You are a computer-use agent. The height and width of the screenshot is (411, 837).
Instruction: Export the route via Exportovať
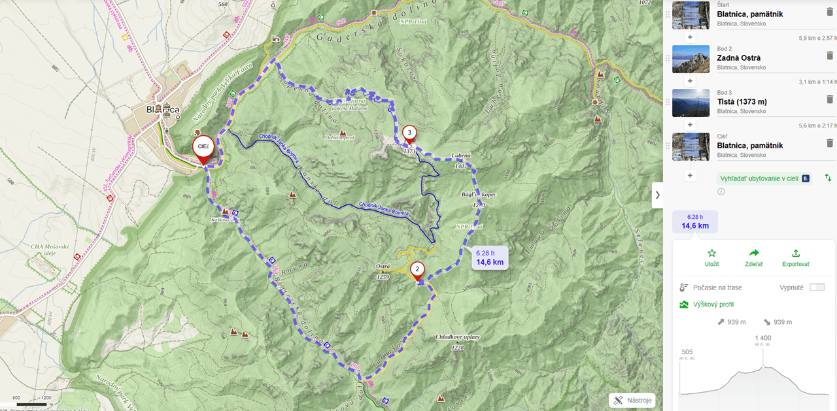pyautogui.click(x=796, y=257)
